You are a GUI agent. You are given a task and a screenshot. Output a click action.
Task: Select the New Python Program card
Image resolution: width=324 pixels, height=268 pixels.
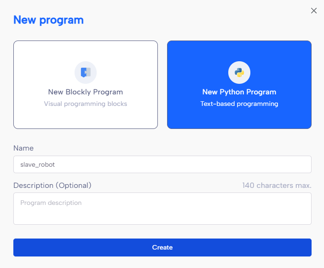[239, 85]
